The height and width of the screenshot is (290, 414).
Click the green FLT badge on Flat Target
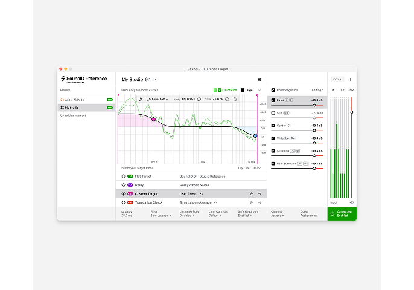tap(130, 176)
